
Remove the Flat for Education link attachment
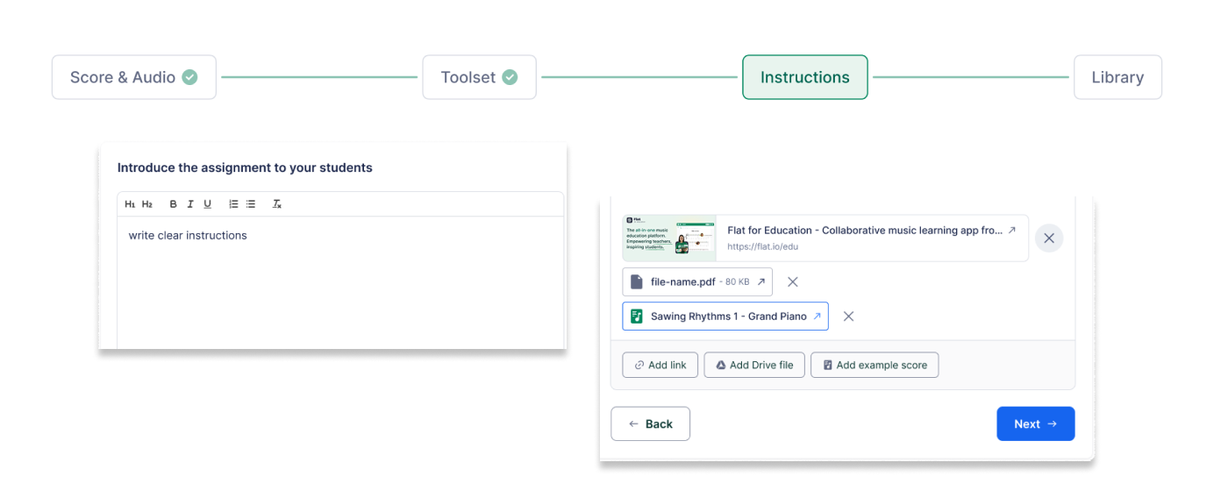1049,238
